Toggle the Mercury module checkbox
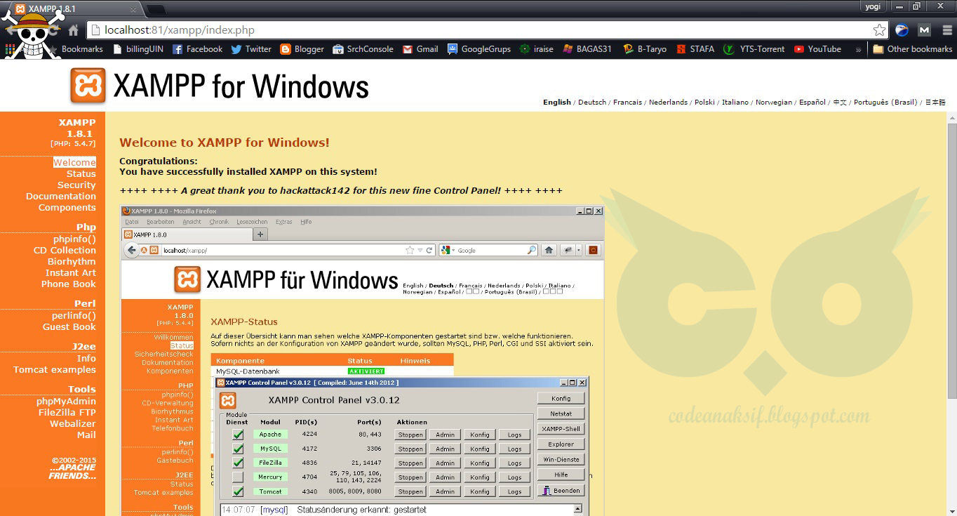The width and height of the screenshot is (957, 516). (x=239, y=476)
